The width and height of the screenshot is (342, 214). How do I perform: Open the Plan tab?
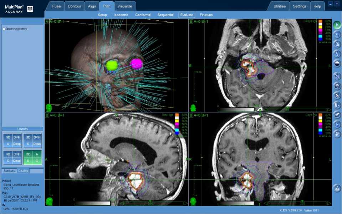click(107, 6)
